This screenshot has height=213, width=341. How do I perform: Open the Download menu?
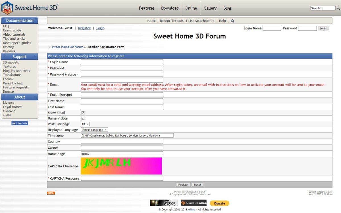click(x=170, y=8)
